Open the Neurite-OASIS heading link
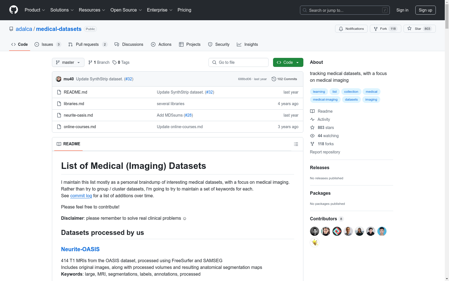Screen dimensions: 449x281 (80, 249)
